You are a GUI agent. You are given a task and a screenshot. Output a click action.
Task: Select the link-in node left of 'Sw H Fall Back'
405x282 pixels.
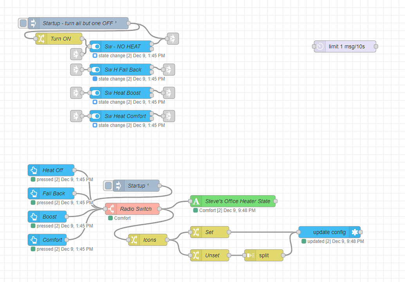(x=76, y=70)
